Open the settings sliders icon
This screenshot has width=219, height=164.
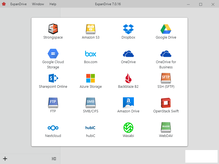54,159
